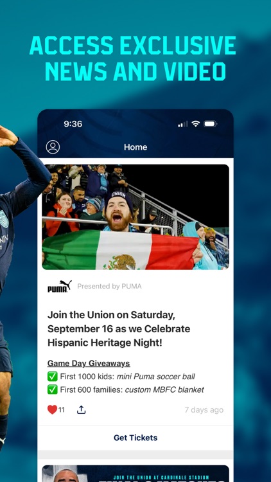The height and width of the screenshot is (482, 271).
Task: Tap the cellular signal bars icon
Action: 183,124
